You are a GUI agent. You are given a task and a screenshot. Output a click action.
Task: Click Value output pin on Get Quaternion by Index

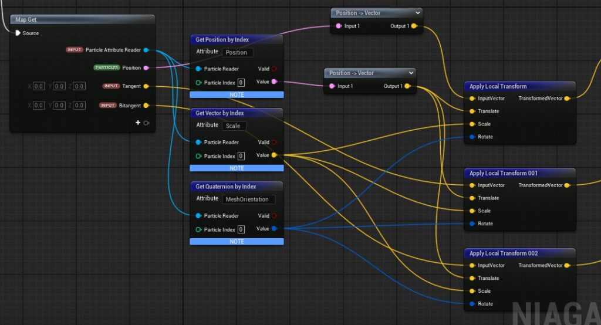coord(274,229)
